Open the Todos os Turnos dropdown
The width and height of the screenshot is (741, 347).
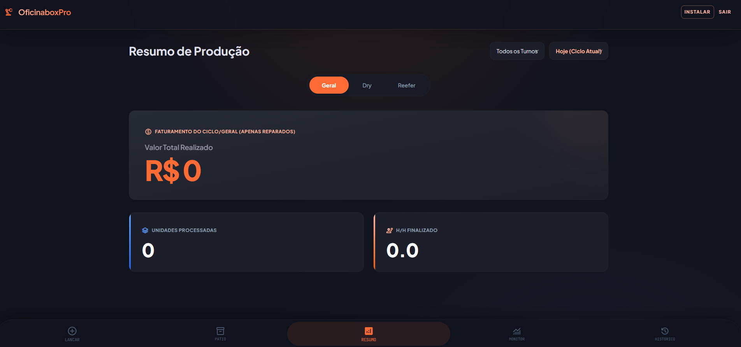pyautogui.click(x=517, y=51)
